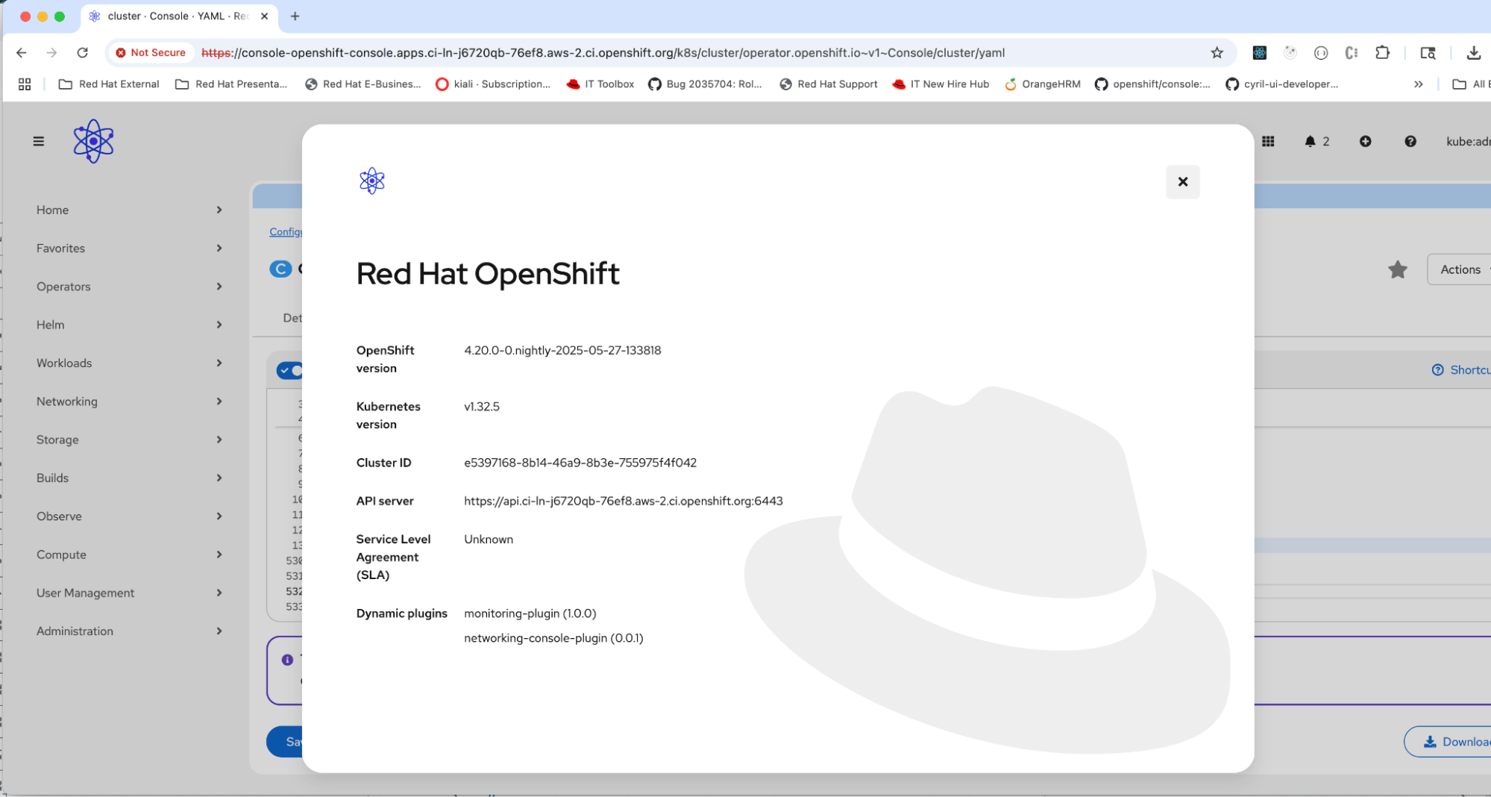Click the favorite star icon near Actions

1397,269
